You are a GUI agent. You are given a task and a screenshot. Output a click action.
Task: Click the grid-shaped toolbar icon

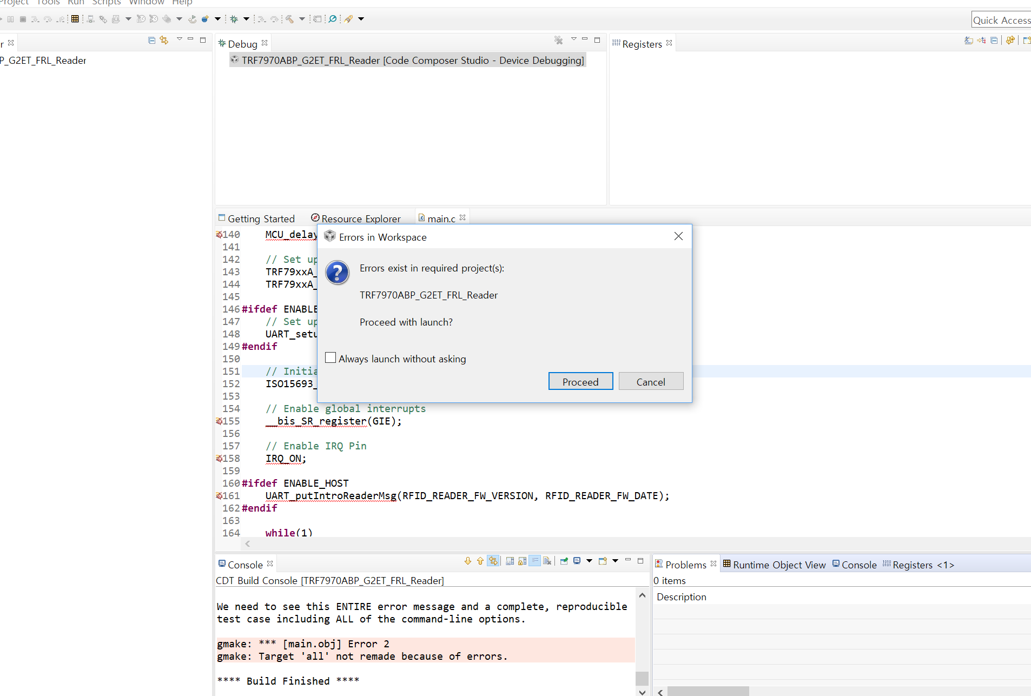[75, 19]
